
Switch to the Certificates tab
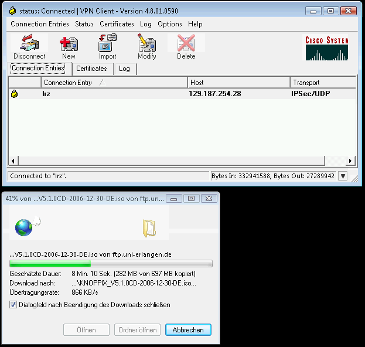coord(91,69)
